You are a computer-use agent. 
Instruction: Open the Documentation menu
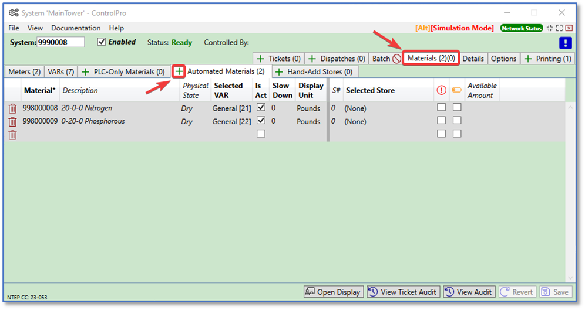(76, 28)
